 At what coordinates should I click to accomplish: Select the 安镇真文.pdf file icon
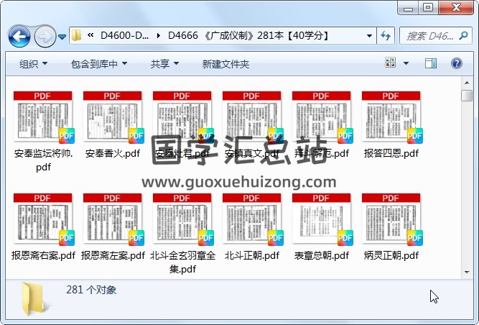pyautogui.click(x=252, y=117)
